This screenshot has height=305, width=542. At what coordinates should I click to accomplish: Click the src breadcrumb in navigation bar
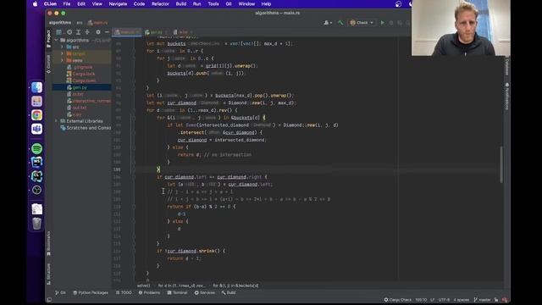80,23
